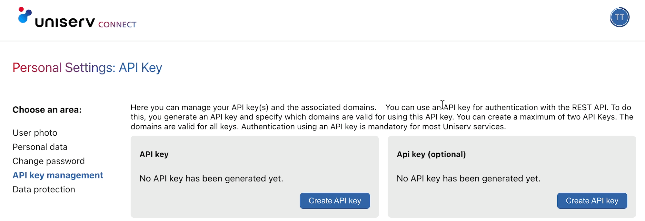Click the optional card's 'No API key' message
The height and width of the screenshot is (221, 645).
pos(468,178)
